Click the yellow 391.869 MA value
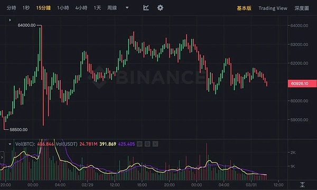317x190 pixels. [108, 144]
